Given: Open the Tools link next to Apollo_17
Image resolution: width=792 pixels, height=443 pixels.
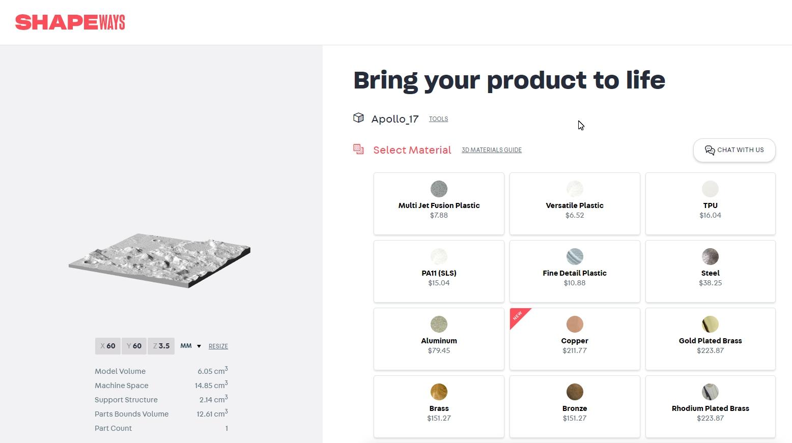Looking at the screenshot, I should pos(438,119).
